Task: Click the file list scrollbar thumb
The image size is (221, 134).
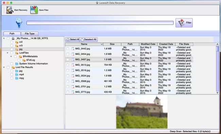Action: pyautogui.click(x=217, y=48)
